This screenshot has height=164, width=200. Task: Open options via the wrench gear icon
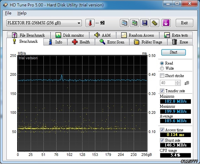click(x=155, y=23)
